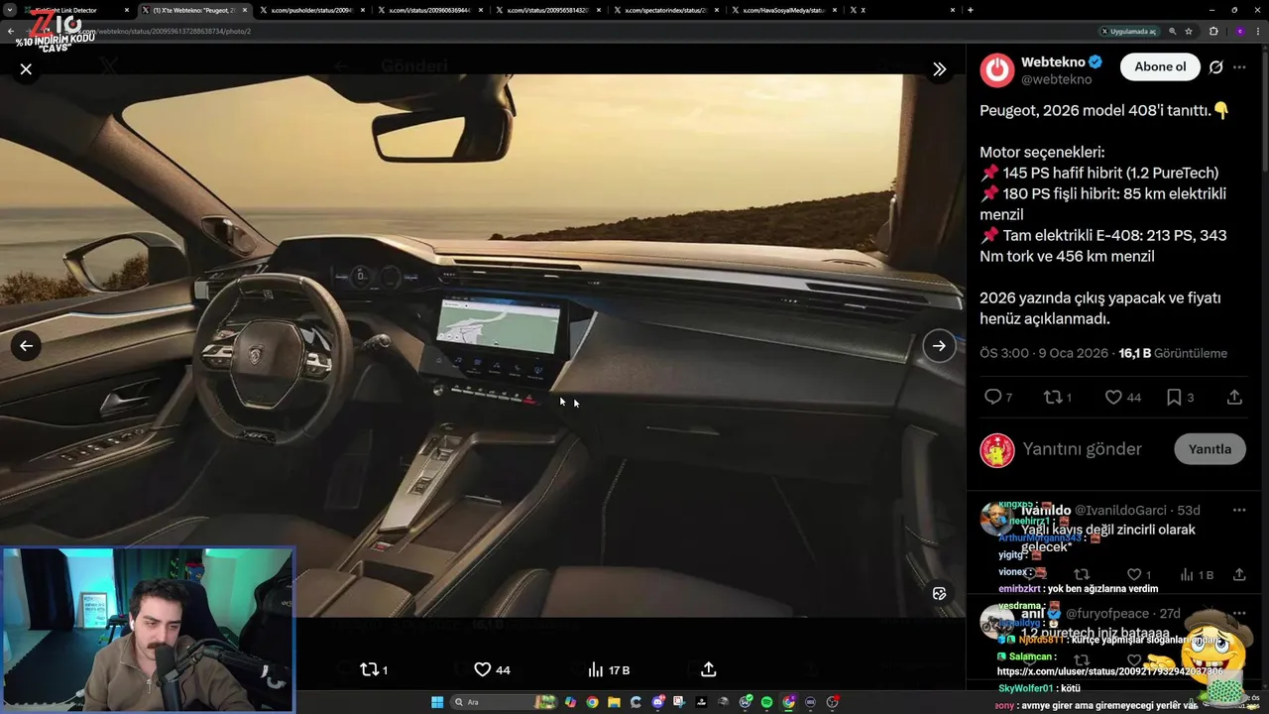This screenshot has width=1269, height=714.
Task: Open the browser profile avatar
Action: 1240,32
